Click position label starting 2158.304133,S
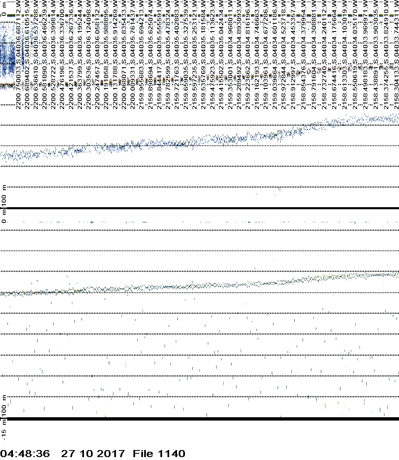Screen dimensions: 399x460 (397, 54)
